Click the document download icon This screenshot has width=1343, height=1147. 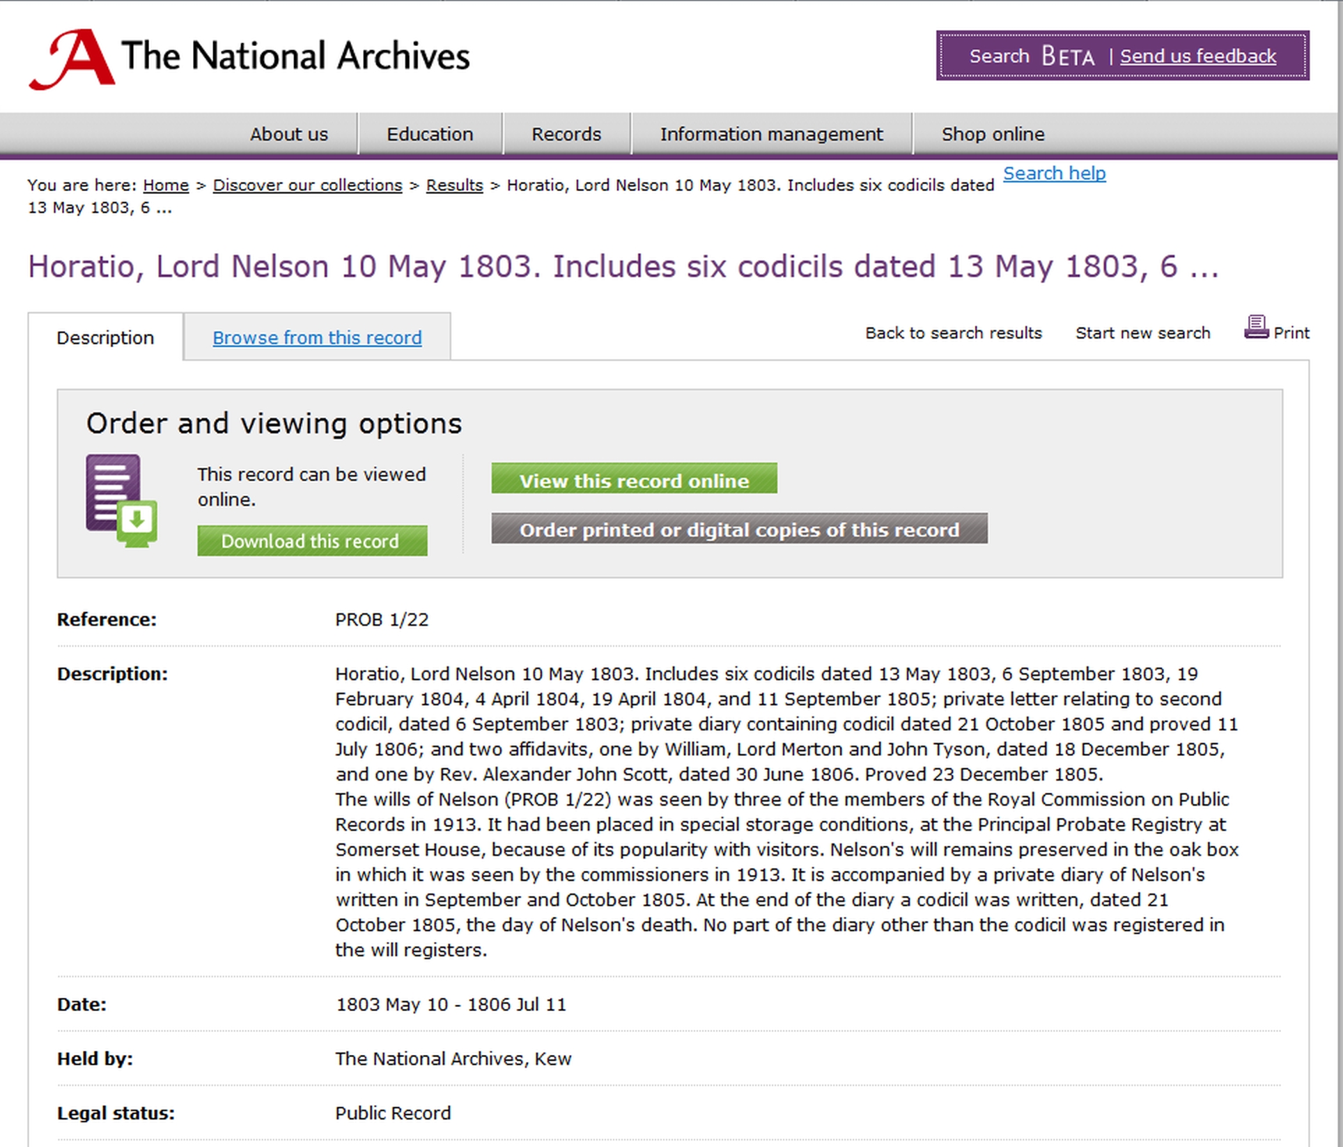click(x=121, y=500)
